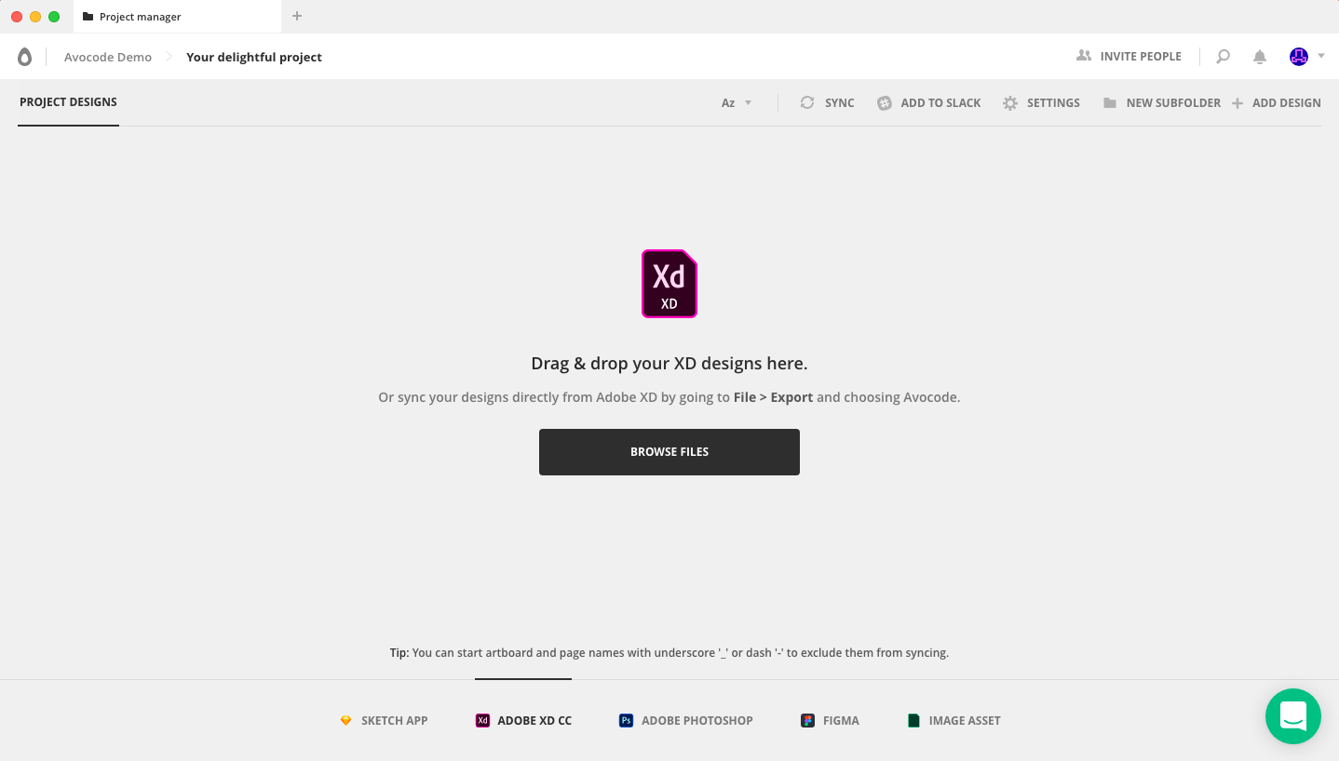
Task: Click the Invite People icon
Action: coord(1083,56)
